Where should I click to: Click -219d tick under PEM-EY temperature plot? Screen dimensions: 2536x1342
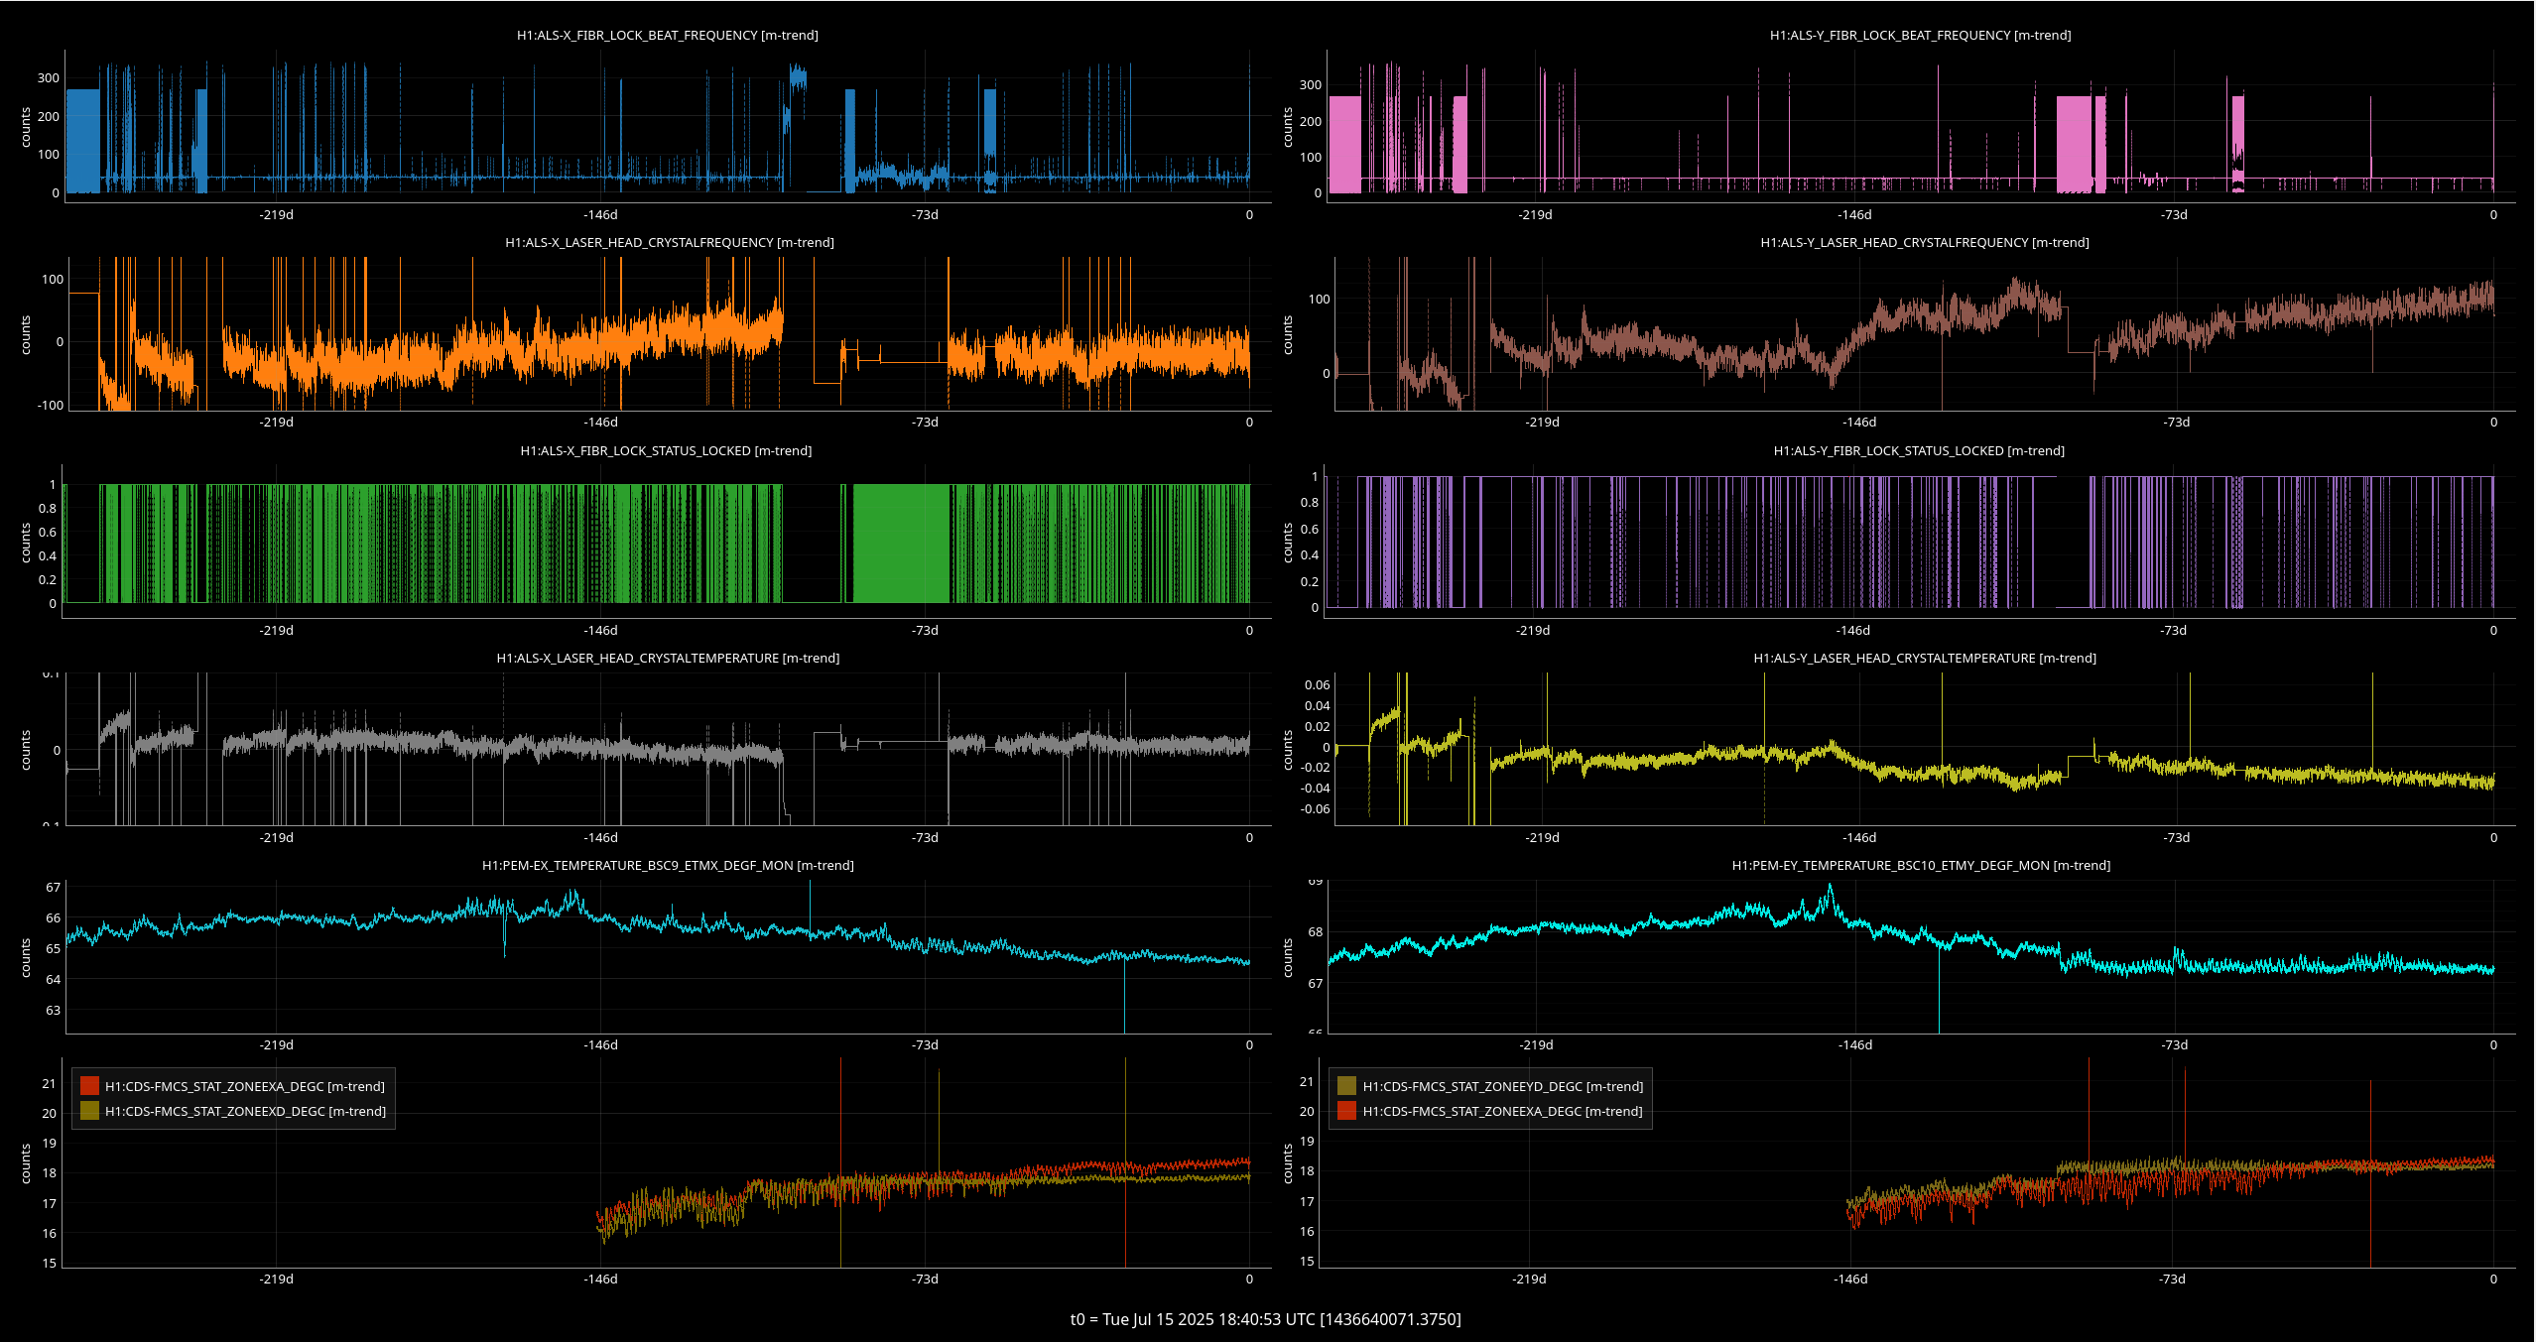(x=1536, y=1044)
